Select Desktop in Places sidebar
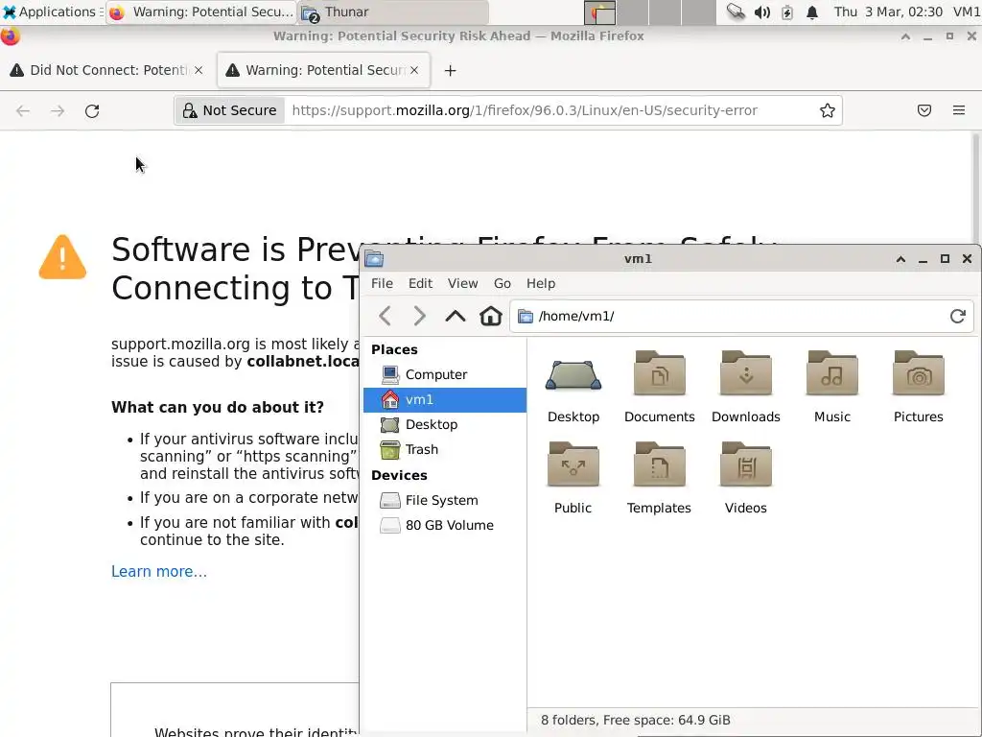The height and width of the screenshot is (737, 982). click(445, 425)
